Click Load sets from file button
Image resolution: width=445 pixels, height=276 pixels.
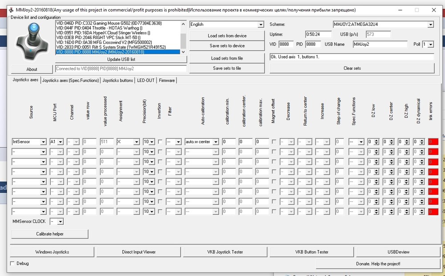(227, 58)
